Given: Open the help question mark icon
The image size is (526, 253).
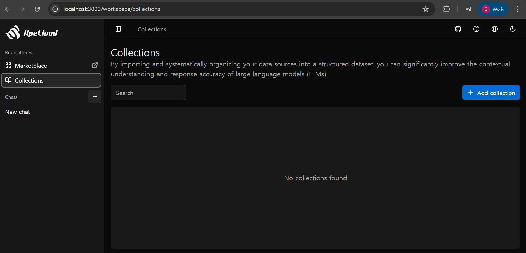Looking at the screenshot, I should tap(476, 29).
